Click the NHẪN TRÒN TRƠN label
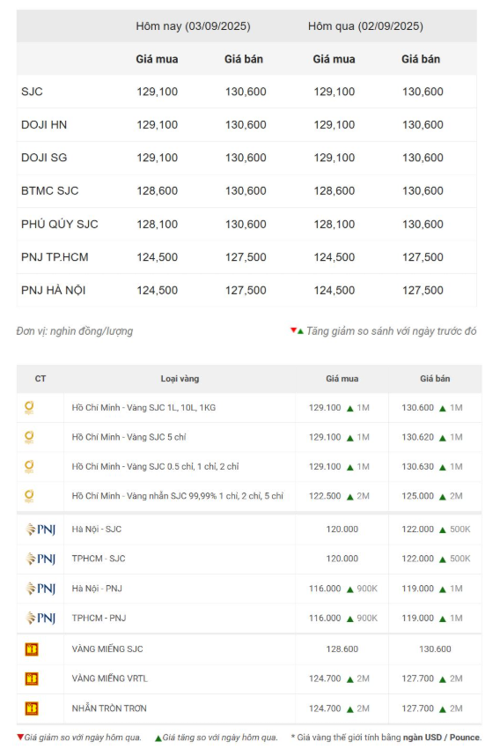The height and width of the screenshot is (756, 500). [109, 708]
